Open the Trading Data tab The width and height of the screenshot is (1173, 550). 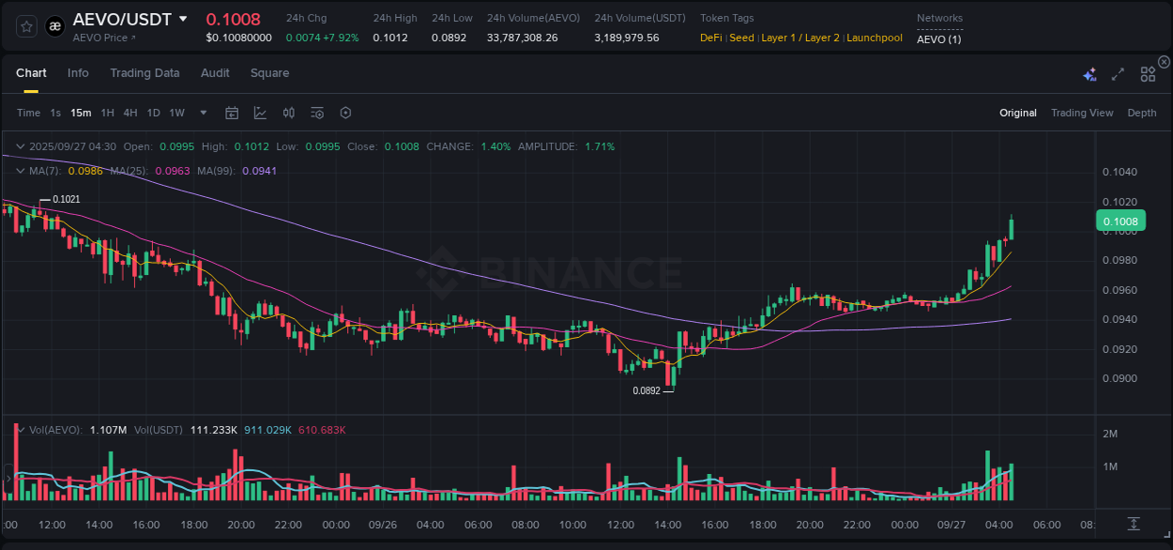[x=145, y=73]
